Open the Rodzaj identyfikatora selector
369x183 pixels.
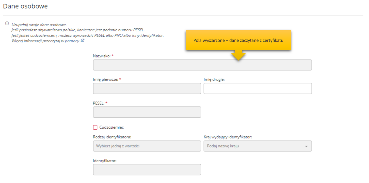coord(147,146)
